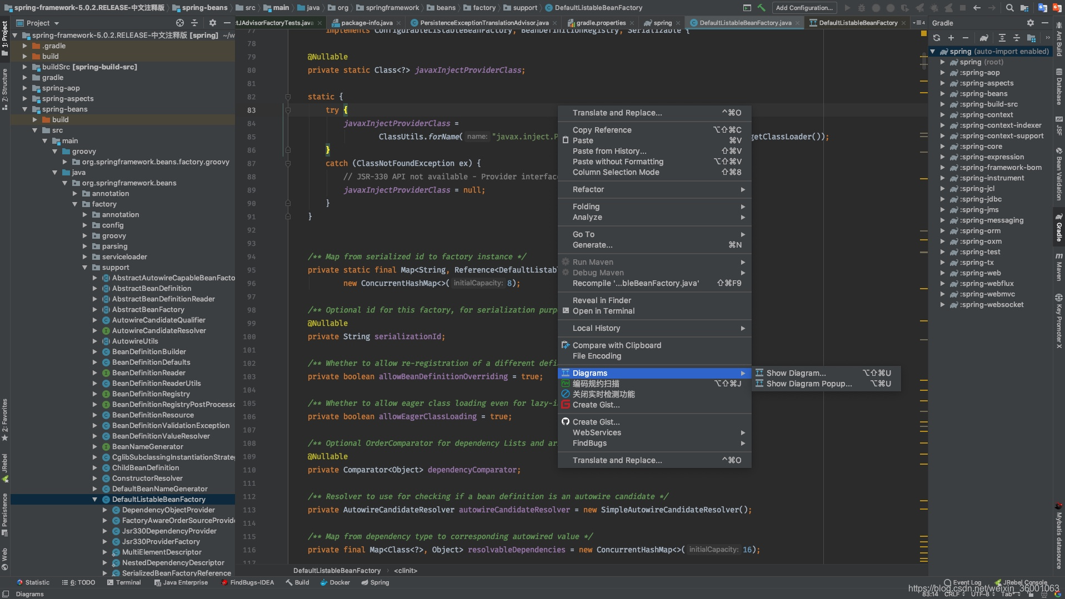
Task: Click the folding marker on the static block line 82
Action: tap(288, 97)
